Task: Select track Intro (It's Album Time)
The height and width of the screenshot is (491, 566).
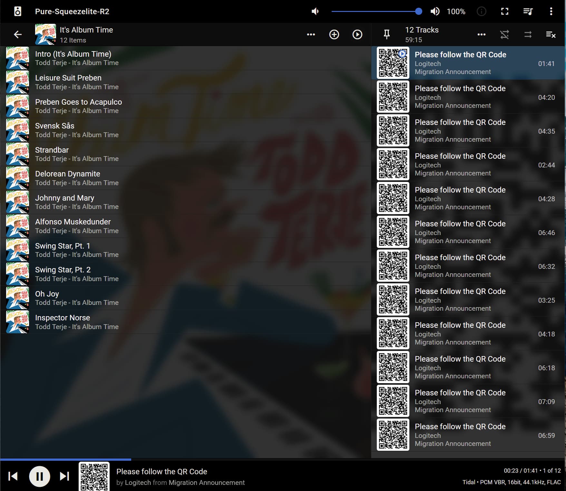Action: [186, 58]
